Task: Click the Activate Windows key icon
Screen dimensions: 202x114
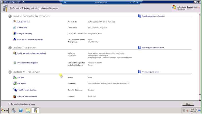Action: [15, 22]
